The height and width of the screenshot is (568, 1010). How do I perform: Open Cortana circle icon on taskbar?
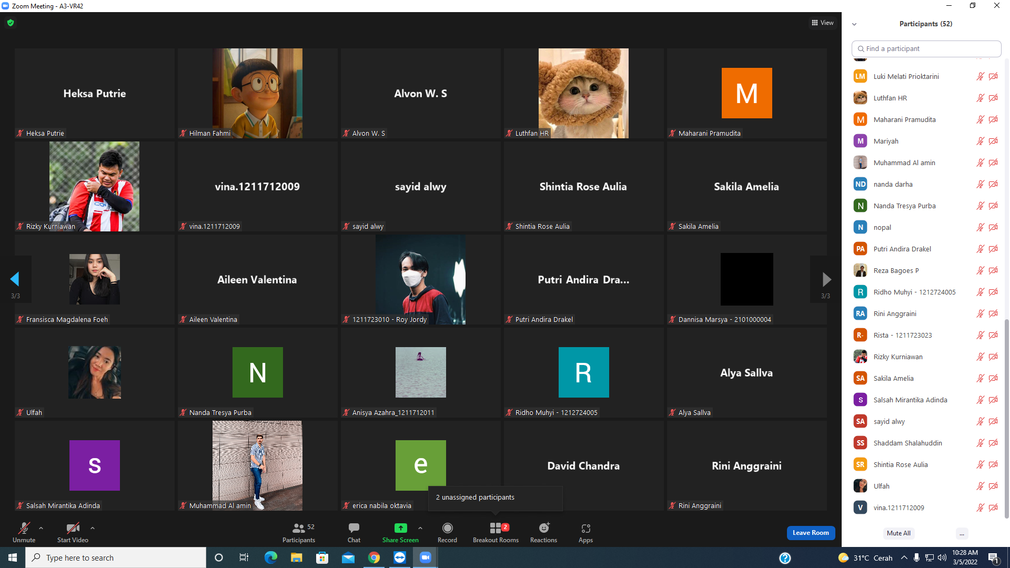click(219, 557)
